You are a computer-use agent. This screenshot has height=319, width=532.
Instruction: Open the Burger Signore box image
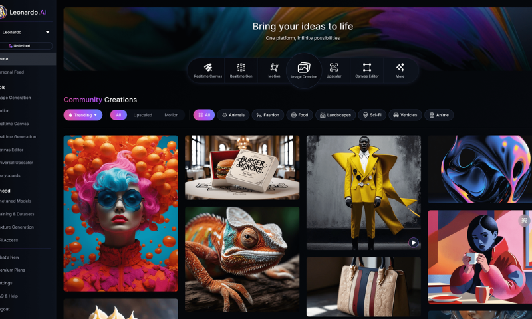point(241,167)
